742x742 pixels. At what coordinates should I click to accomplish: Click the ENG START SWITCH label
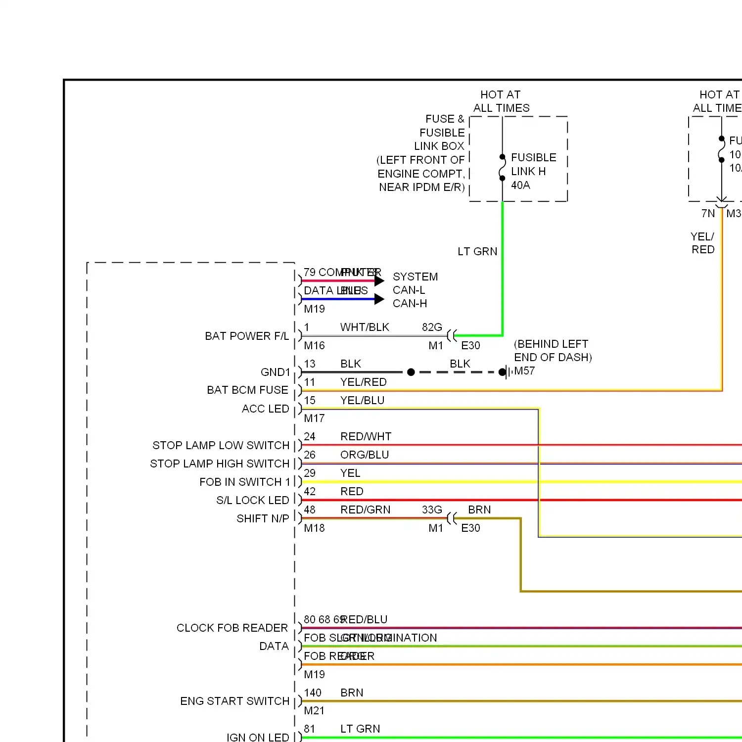coord(235,701)
